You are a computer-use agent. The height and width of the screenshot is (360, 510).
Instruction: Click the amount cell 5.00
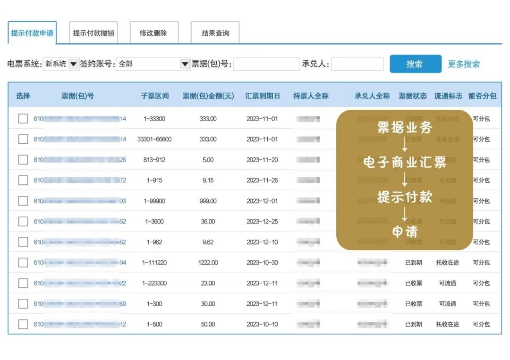pos(208,160)
